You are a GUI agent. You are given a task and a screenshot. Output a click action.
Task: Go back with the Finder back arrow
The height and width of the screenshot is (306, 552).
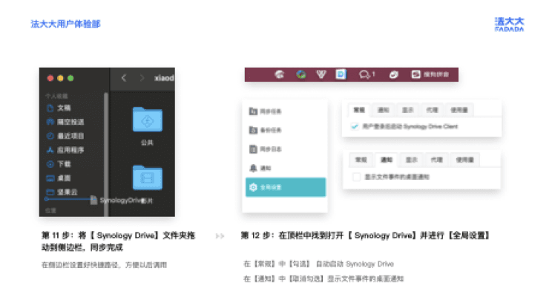124,78
